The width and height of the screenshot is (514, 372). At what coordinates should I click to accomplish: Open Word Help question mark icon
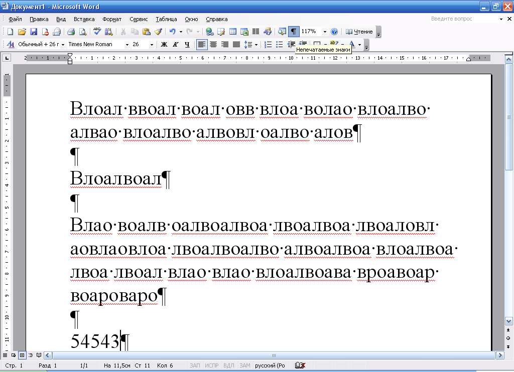(334, 32)
